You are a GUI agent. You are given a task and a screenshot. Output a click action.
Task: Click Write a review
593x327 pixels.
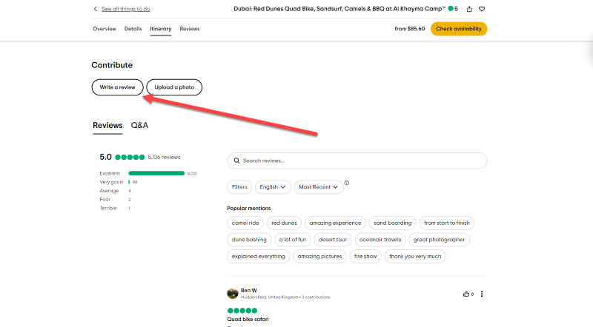point(117,87)
